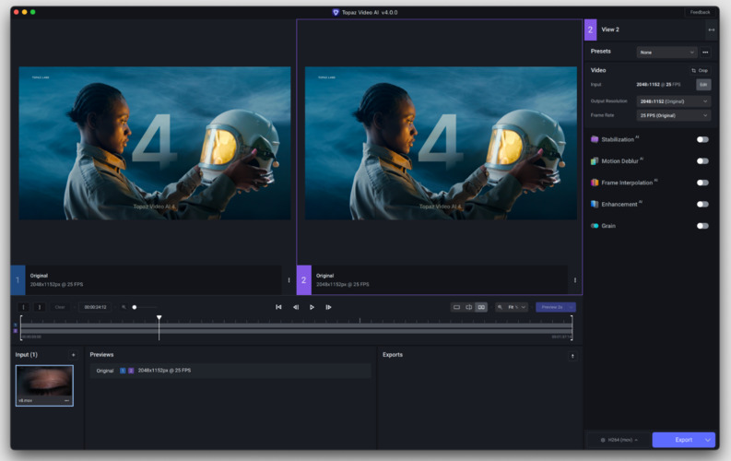Click the Edit input button
This screenshot has width=731, height=461.
coord(703,85)
